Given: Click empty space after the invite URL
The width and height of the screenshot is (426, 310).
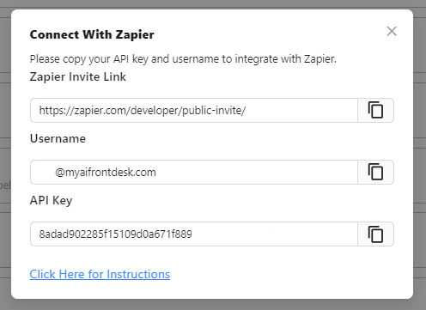Looking at the screenshot, I should 301,111.
